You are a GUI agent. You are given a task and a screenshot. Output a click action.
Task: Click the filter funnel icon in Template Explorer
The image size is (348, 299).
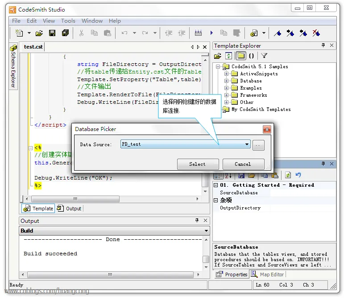pyautogui.click(x=264, y=56)
